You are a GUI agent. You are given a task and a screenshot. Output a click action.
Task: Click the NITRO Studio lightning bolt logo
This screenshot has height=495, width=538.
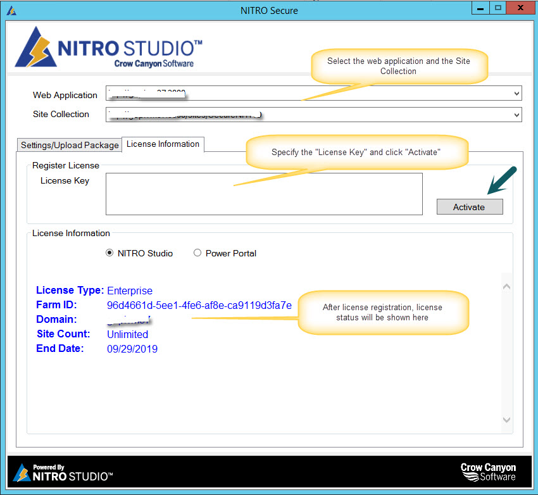[37, 47]
